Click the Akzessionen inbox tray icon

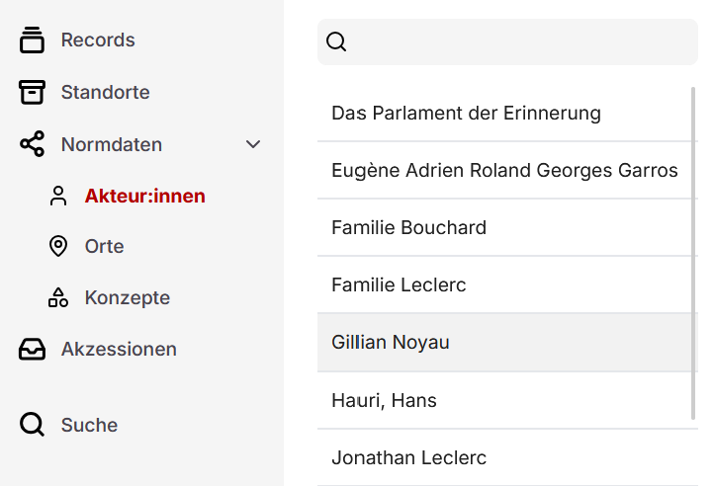(32, 349)
